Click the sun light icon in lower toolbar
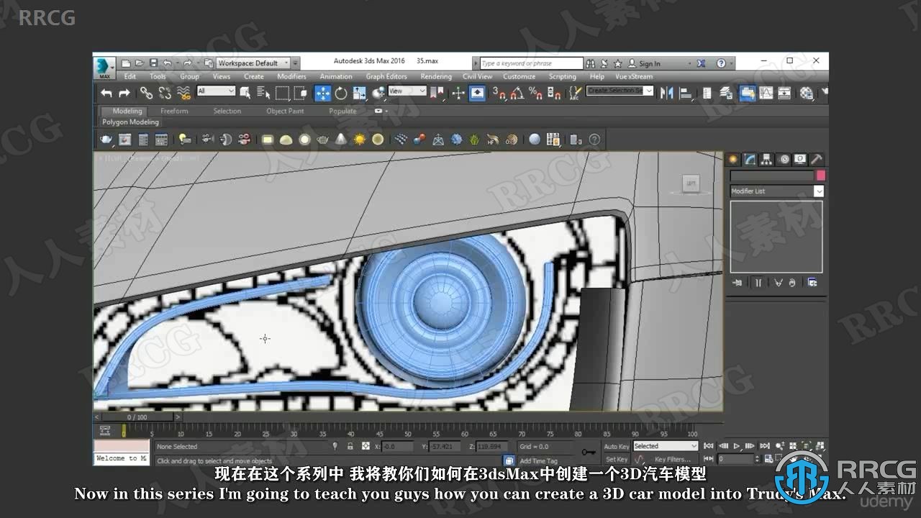The height and width of the screenshot is (518, 921). (x=359, y=140)
